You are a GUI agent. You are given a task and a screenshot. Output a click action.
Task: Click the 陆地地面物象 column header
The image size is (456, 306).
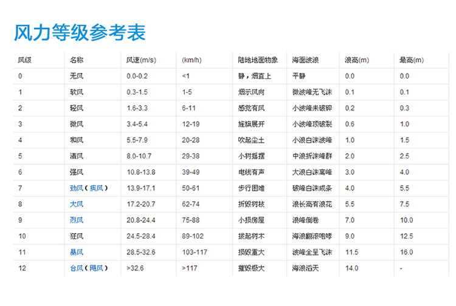258,61
